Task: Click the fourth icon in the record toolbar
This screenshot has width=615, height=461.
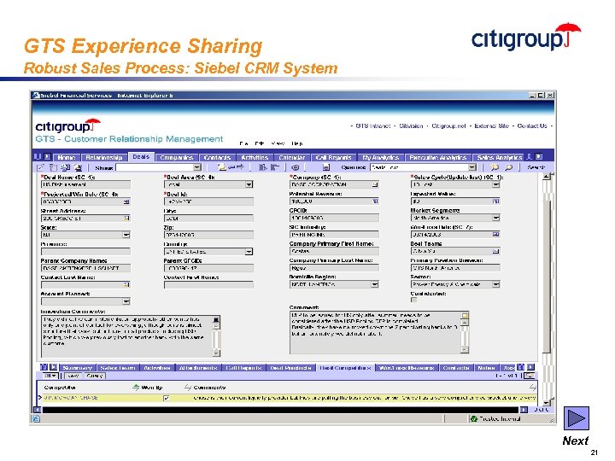Action: coord(78,167)
